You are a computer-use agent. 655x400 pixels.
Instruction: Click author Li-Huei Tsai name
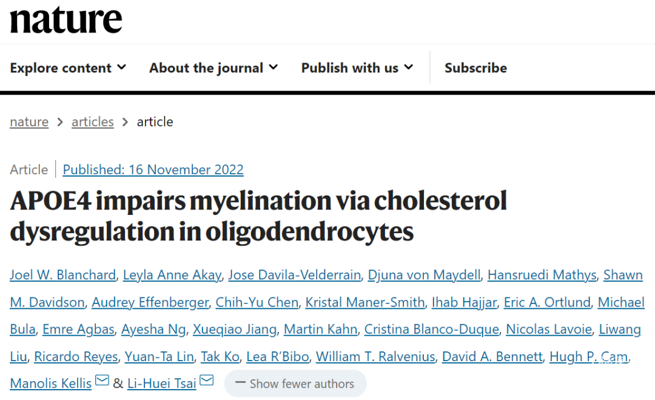point(162,383)
